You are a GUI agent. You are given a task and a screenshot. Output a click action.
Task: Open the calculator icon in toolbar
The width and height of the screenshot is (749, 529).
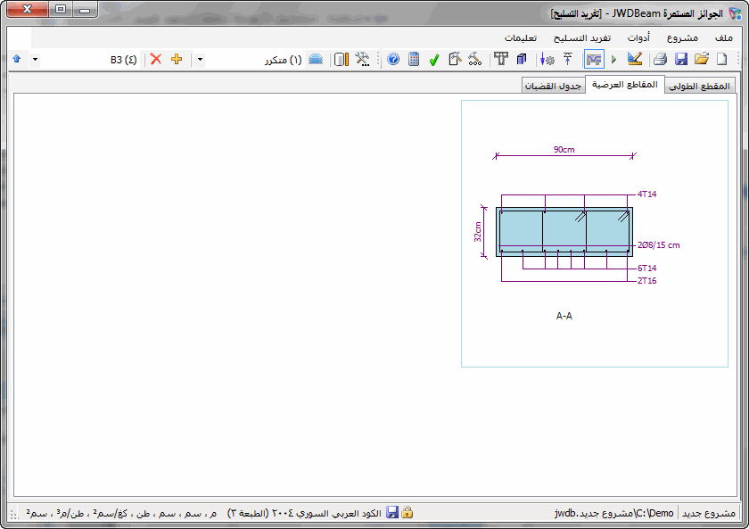(414, 60)
